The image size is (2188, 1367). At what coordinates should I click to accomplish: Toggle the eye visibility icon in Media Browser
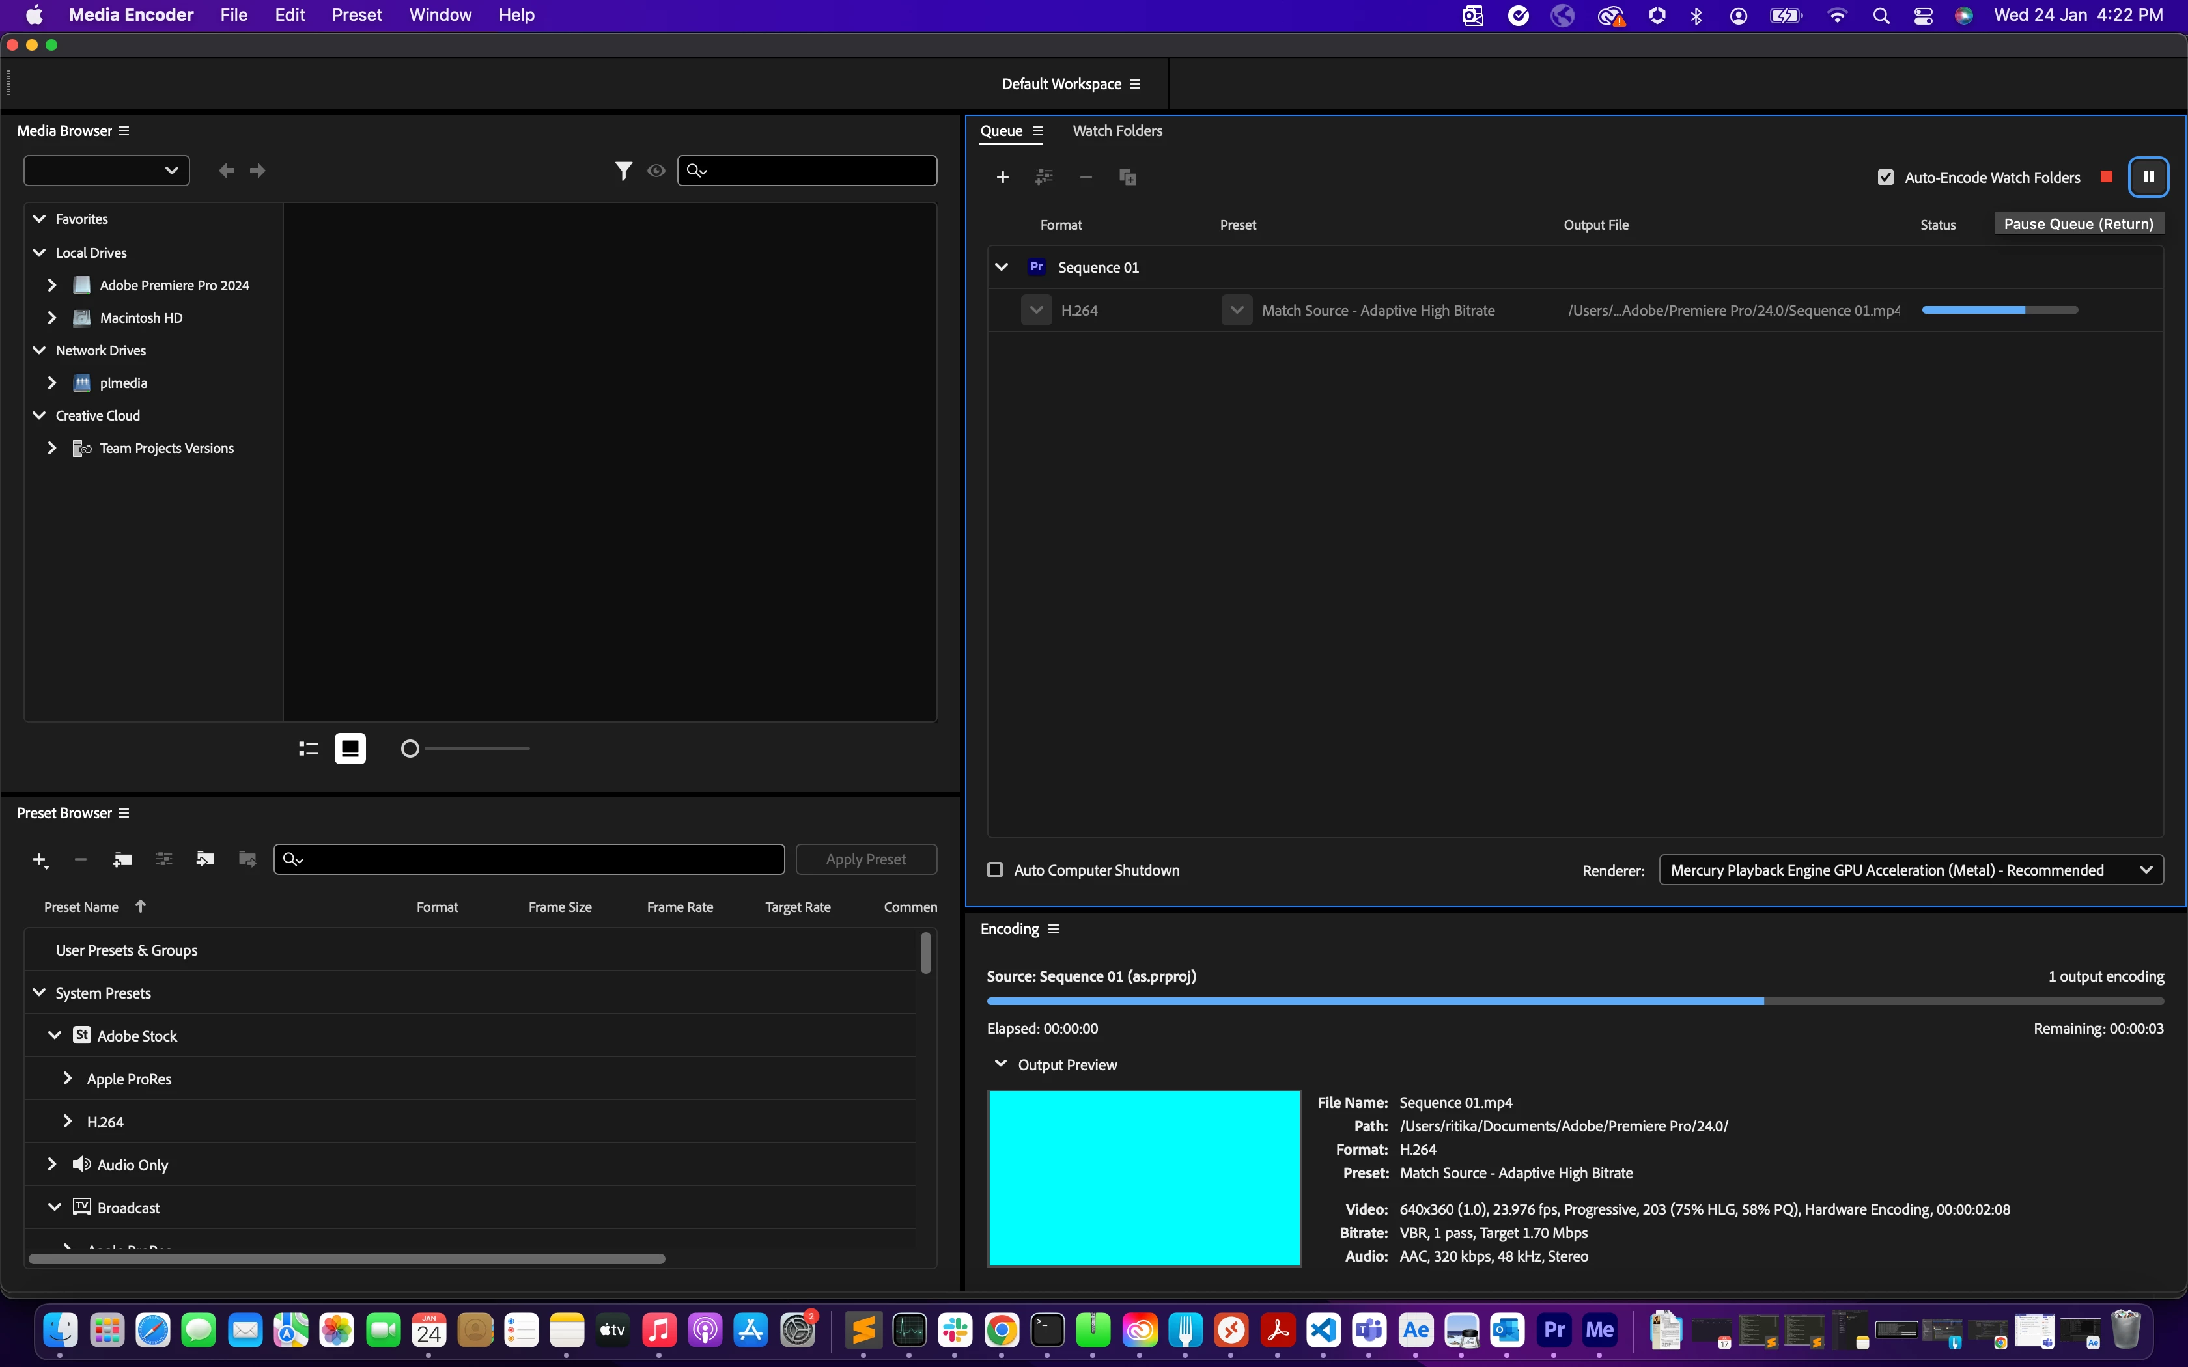[656, 171]
